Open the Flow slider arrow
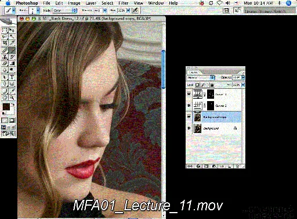297x219 pixels. pos(128,10)
